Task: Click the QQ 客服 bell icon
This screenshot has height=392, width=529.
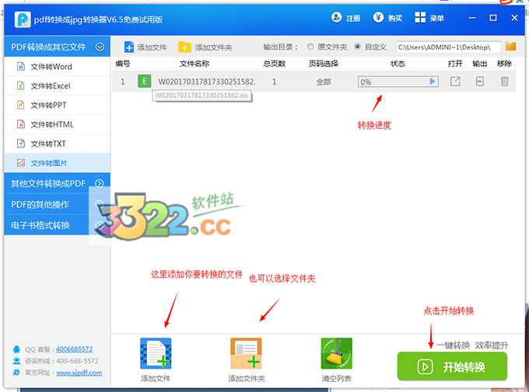Action: click(x=16, y=349)
